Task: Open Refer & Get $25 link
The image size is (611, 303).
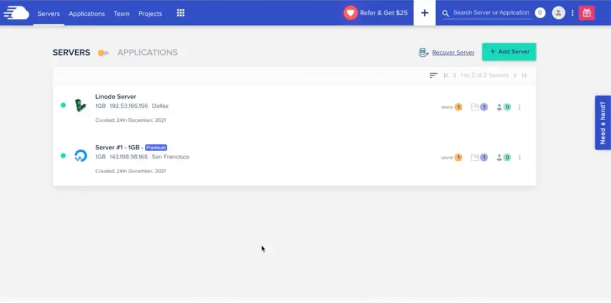Action: pos(384,13)
